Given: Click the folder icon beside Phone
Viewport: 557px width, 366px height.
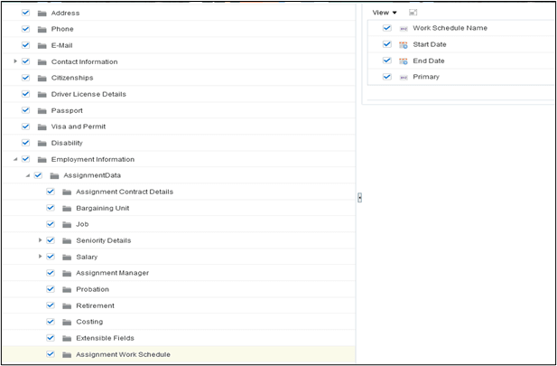Looking at the screenshot, I should 42,29.
